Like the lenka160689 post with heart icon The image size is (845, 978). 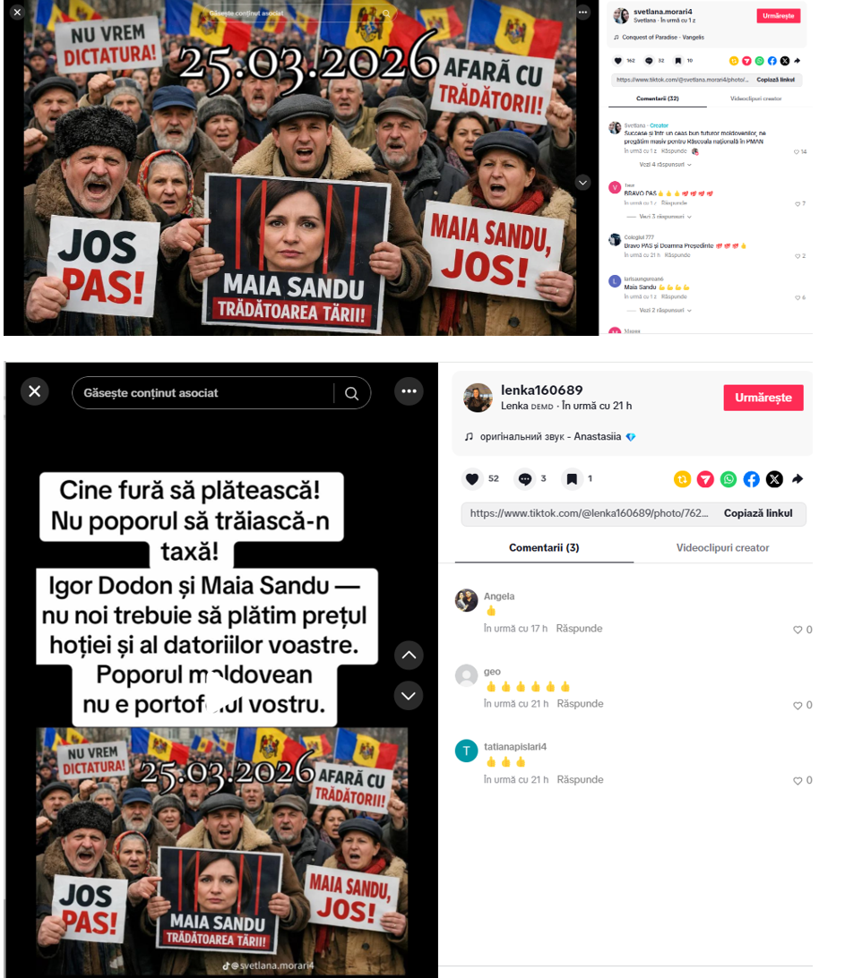472,478
